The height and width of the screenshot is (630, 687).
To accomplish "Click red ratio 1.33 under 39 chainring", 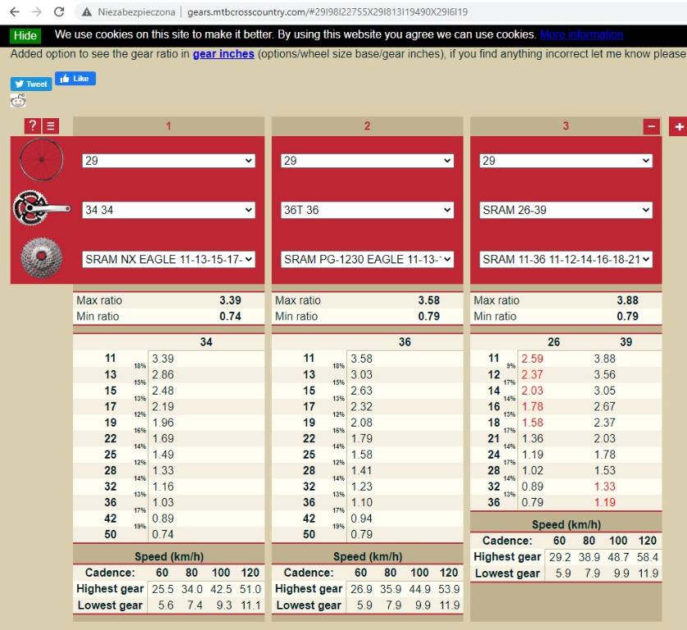I will (x=605, y=486).
